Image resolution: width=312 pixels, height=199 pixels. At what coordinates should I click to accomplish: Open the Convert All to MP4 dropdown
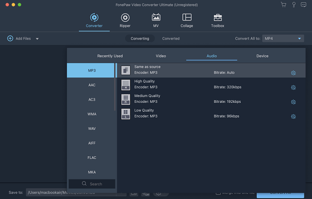pyautogui.click(x=283, y=39)
